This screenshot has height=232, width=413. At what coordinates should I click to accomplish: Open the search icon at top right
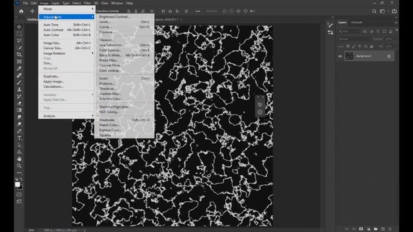[x=374, y=11]
